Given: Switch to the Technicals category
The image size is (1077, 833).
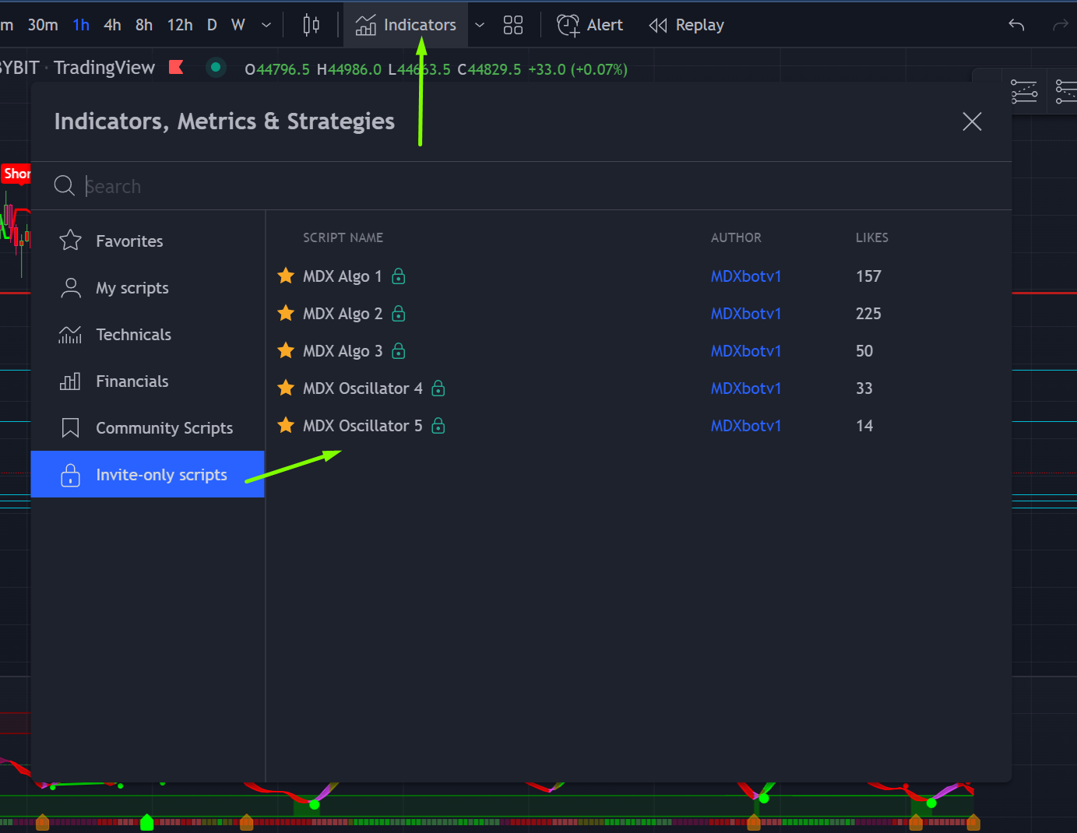Looking at the screenshot, I should click(x=133, y=334).
